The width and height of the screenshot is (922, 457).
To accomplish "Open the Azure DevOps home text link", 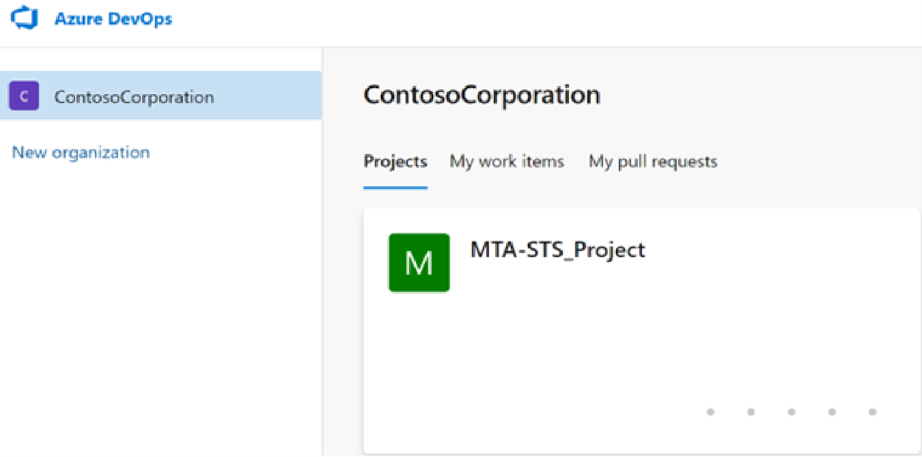I will click(x=113, y=19).
